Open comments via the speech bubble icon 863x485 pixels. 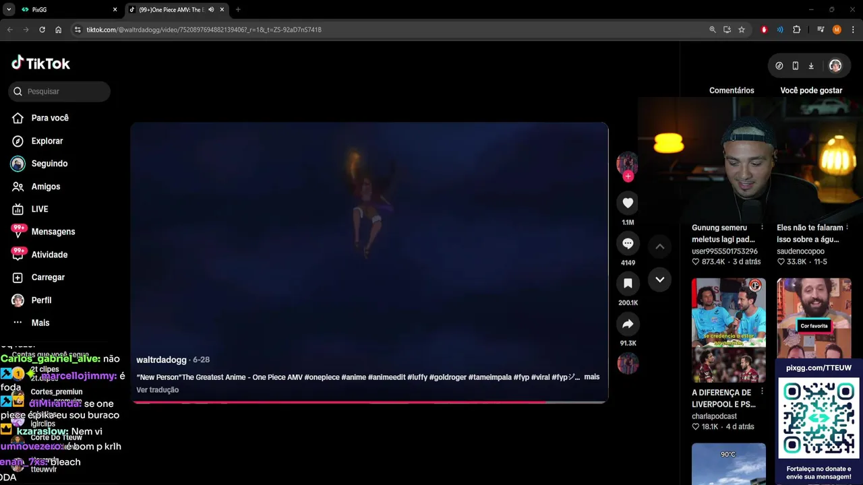[x=628, y=243]
